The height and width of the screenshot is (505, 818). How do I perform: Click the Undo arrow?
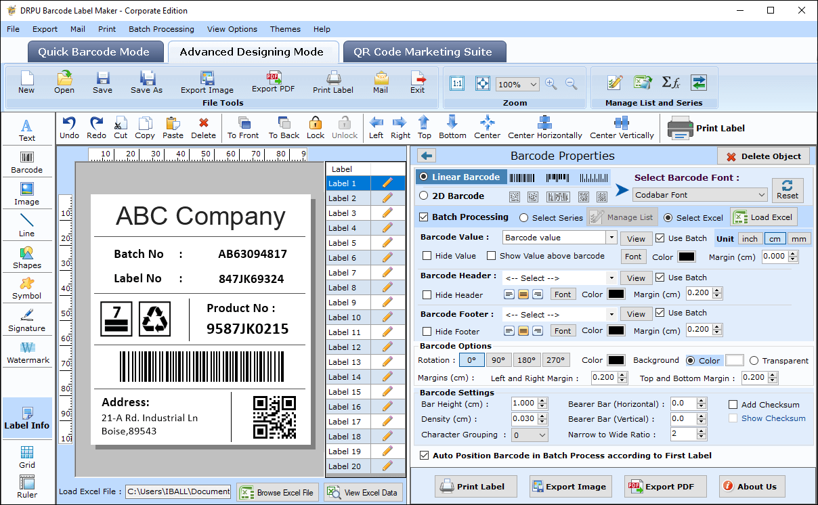tap(69, 123)
